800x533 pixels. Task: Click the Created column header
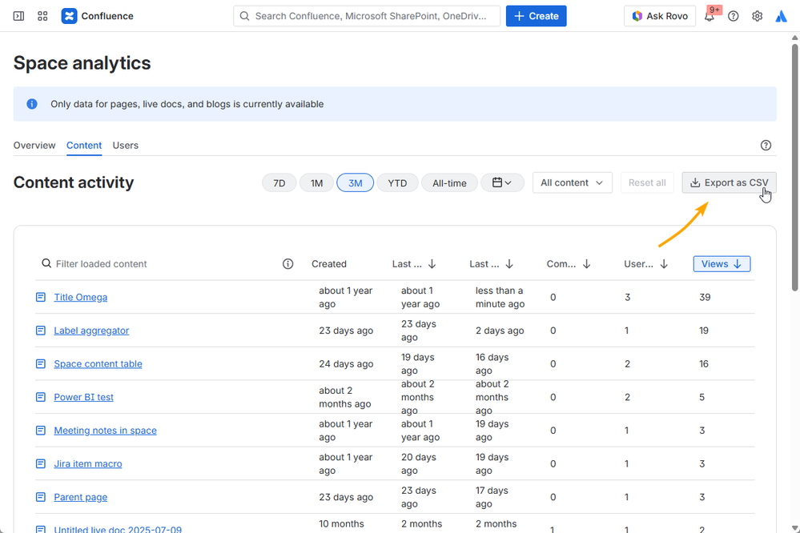[x=329, y=263]
